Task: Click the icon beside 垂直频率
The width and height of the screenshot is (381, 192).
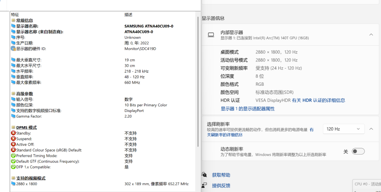Action: (x=13, y=77)
